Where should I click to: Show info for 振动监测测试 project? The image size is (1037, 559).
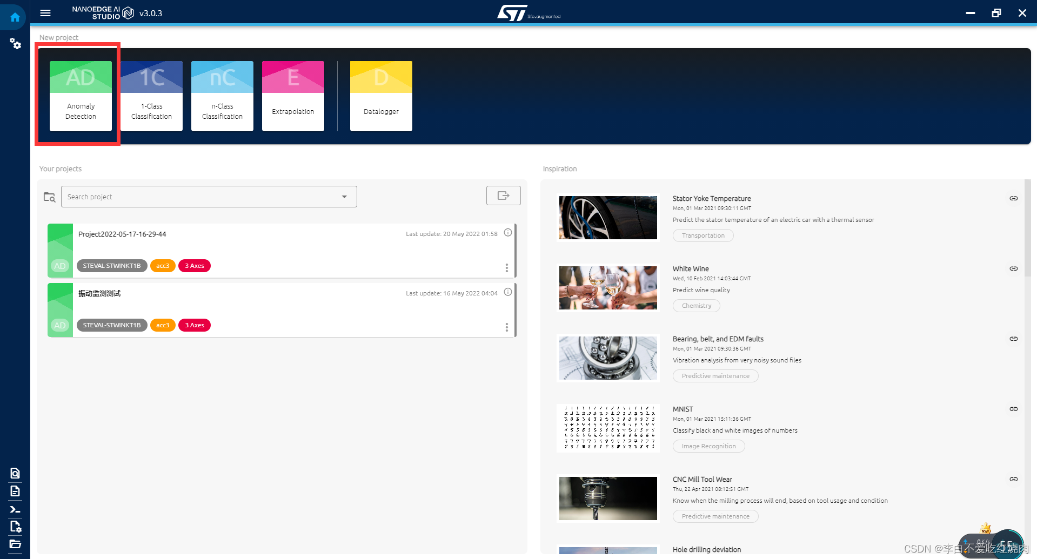coord(508,292)
